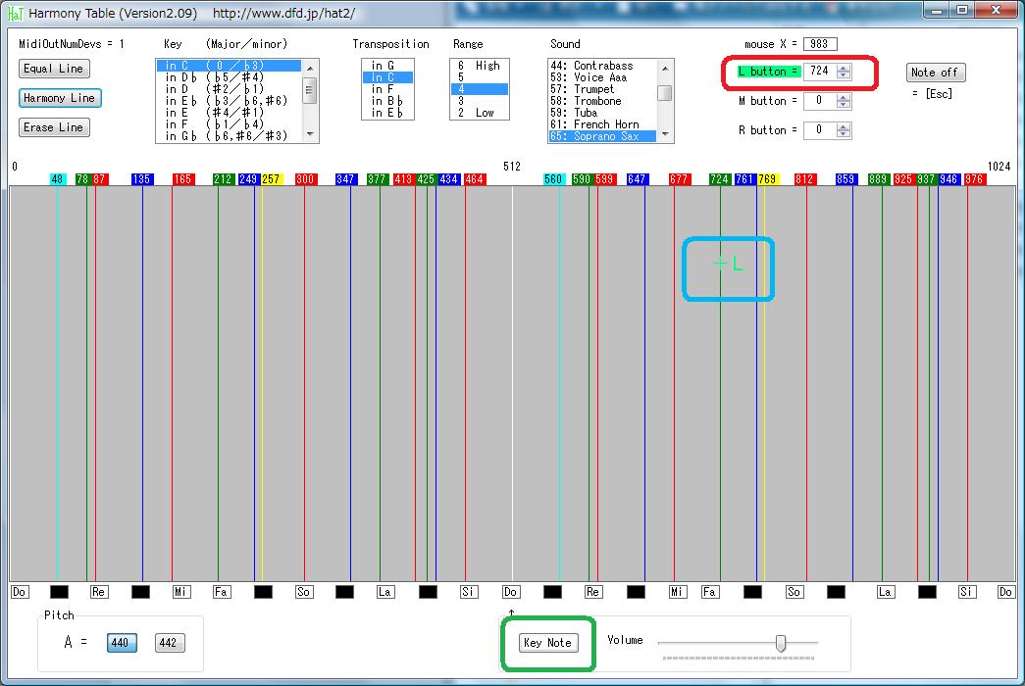Click the red 677 line marker
Image resolution: width=1025 pixels, height=686 pixels.
[680, 179]
